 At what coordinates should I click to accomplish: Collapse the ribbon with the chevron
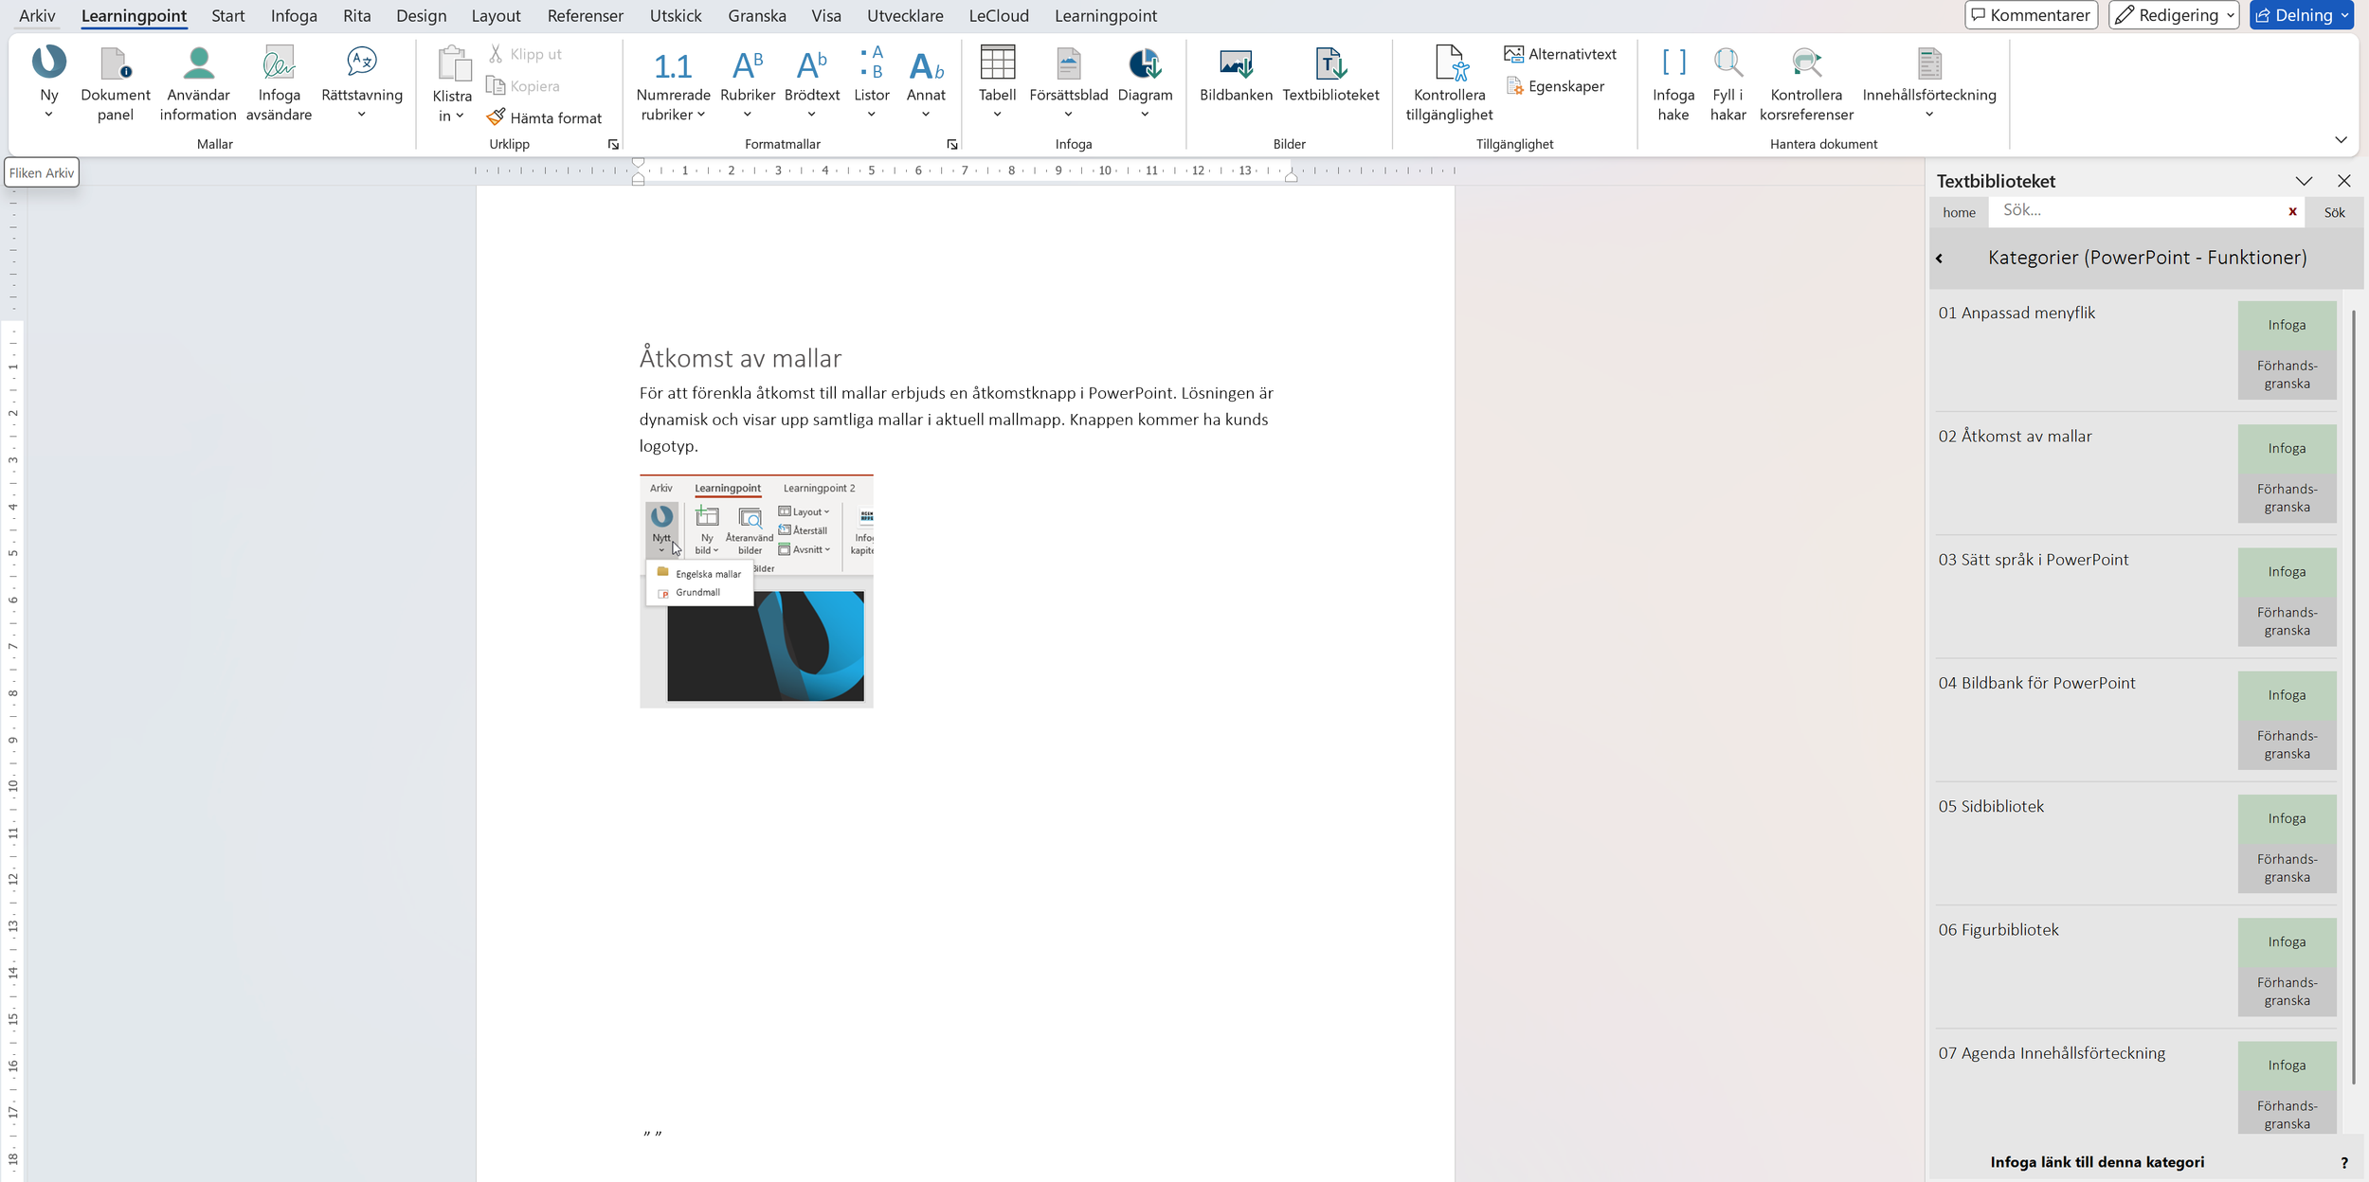(2341, 139)
